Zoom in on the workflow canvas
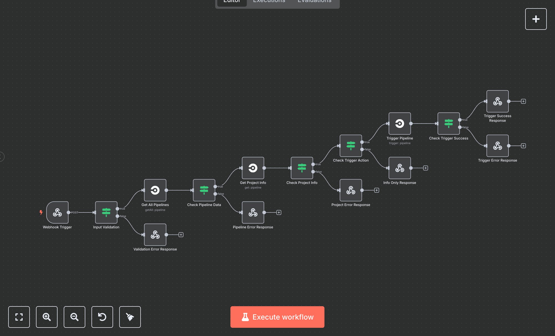The width and height of the screenshot is (555, 336). click(x=47, y=317)
